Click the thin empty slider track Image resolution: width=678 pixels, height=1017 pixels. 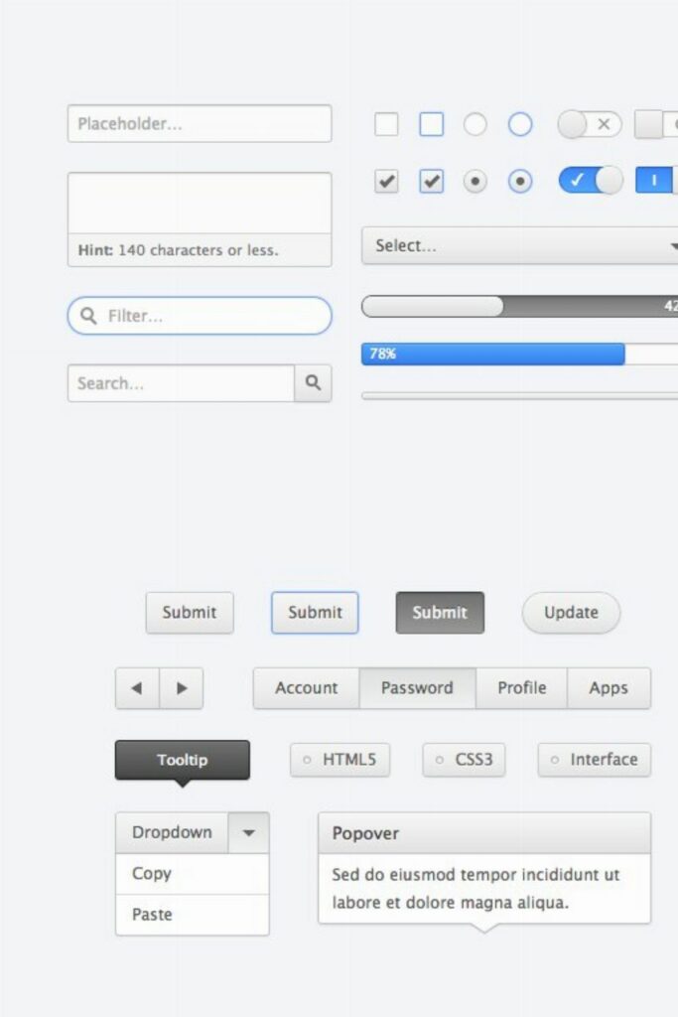(x=520, y=395)
